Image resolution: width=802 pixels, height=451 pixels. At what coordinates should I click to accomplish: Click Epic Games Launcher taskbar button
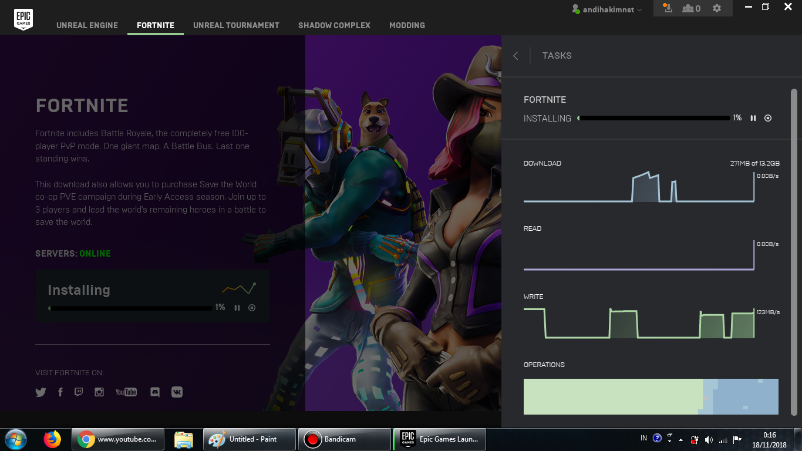(x=440, y=439)
